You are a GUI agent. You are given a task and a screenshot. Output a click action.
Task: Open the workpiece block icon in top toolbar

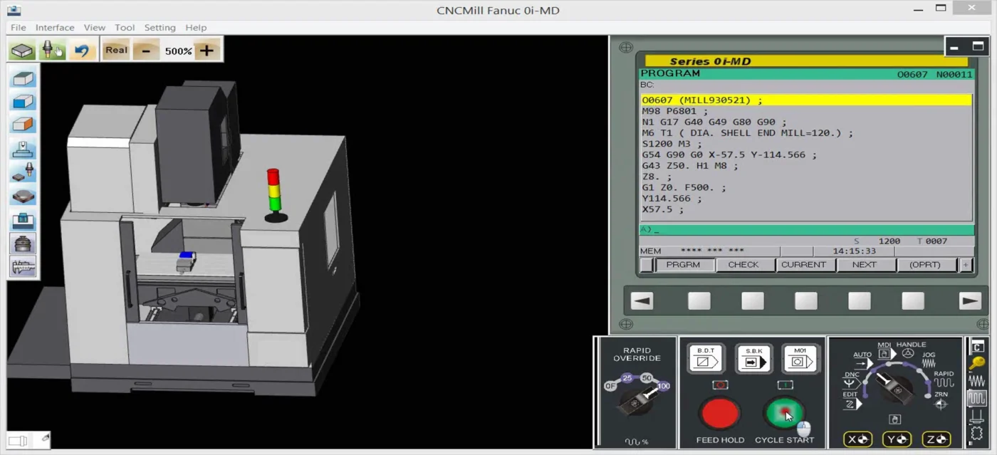click(22, 51)
